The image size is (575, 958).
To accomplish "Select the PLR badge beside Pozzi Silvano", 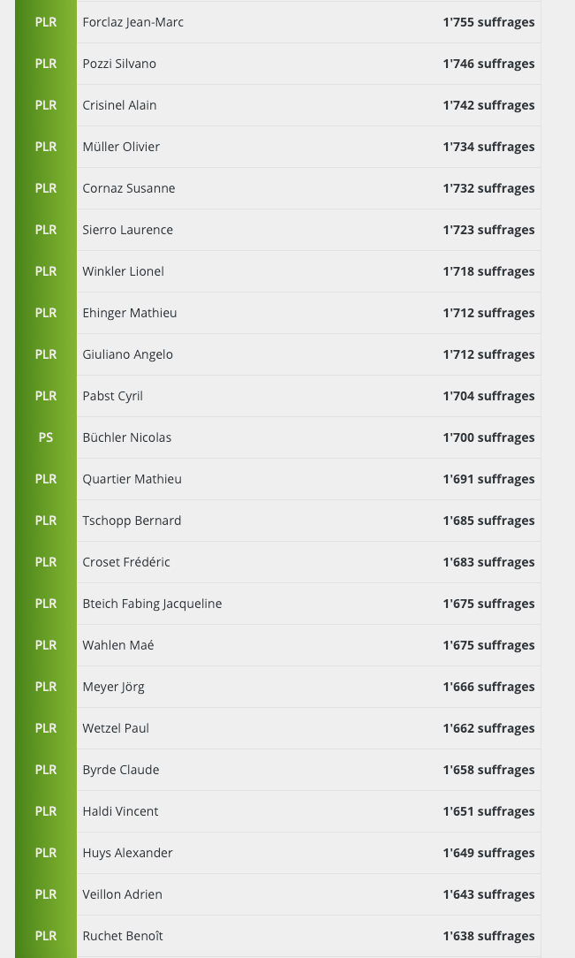I will tap(46, 64).
